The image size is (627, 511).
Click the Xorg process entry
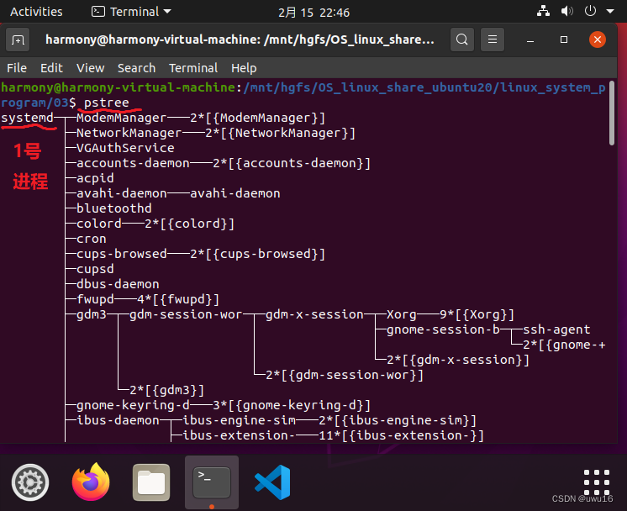[402, 314]
